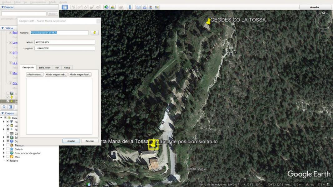This screenshot has width=333, height=187.
Task: Open the Herramientas menu
Action: pos(38,2)
